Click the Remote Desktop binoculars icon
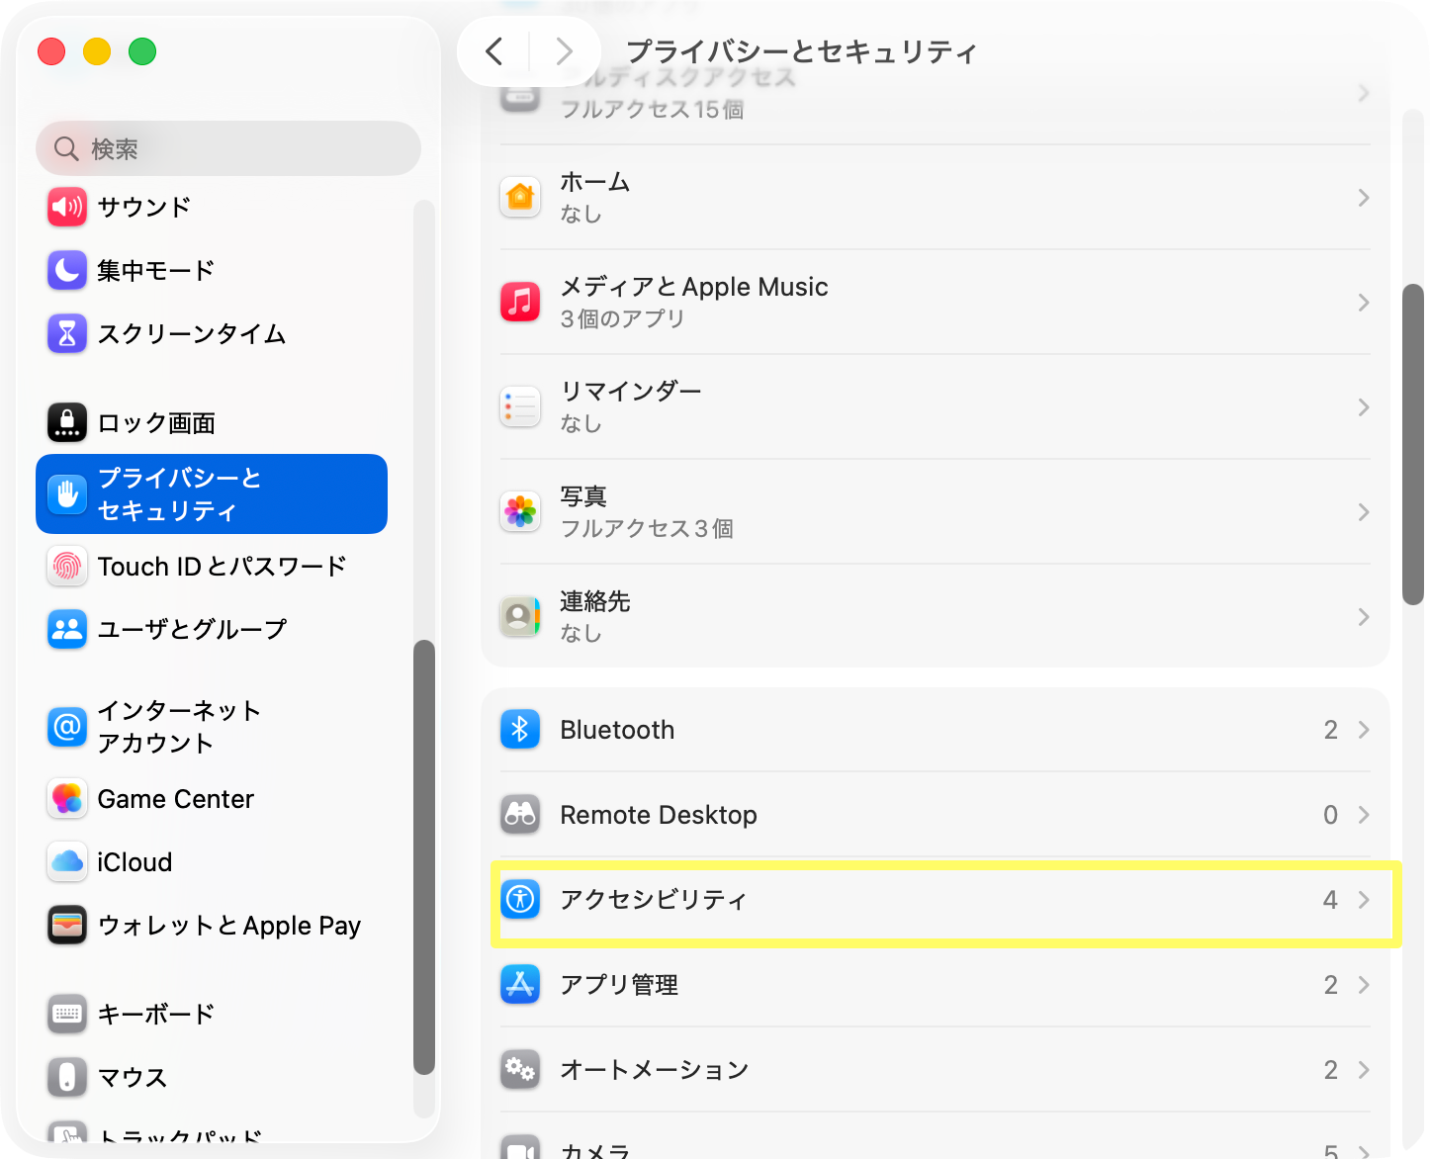 click(520, 815)
